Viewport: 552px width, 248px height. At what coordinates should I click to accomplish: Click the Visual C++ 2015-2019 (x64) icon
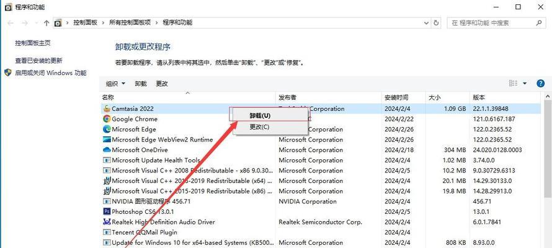click(107, 181)
